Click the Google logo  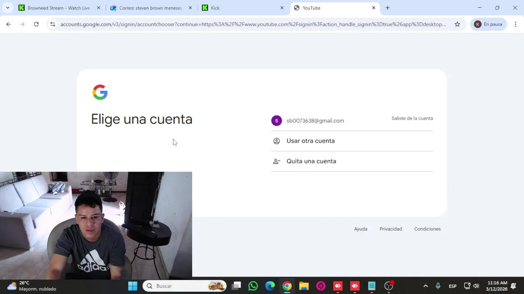[100, 92]
